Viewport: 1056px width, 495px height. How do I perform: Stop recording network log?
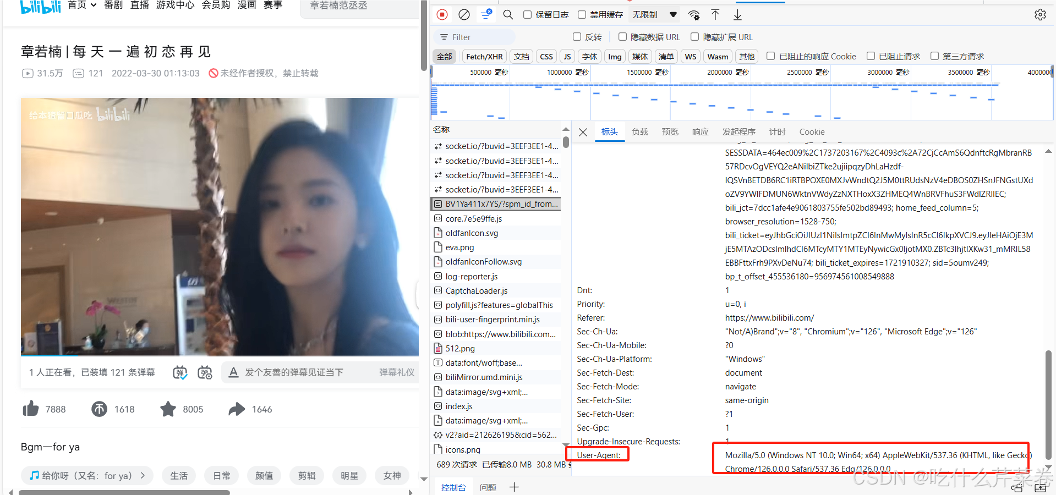[442, 15]
